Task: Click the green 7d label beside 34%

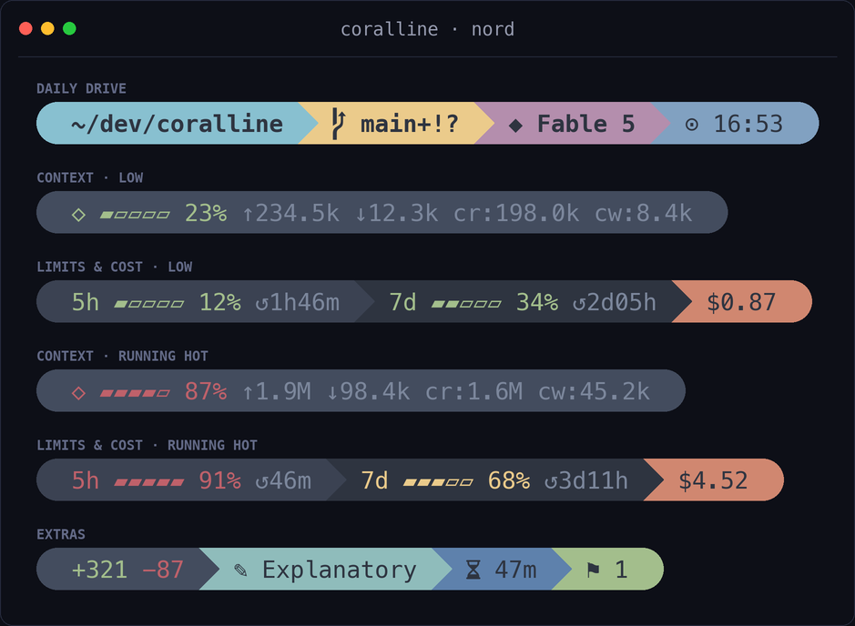Action: (x=402, y=302)
